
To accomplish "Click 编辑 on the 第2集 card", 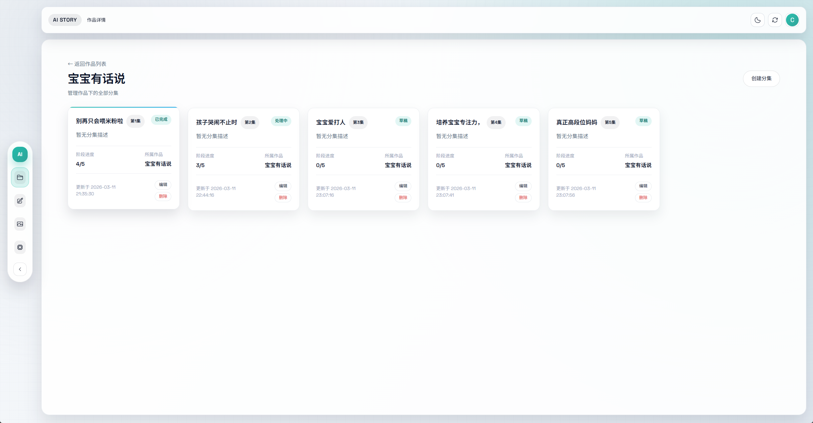I will (x=283, y=186).
